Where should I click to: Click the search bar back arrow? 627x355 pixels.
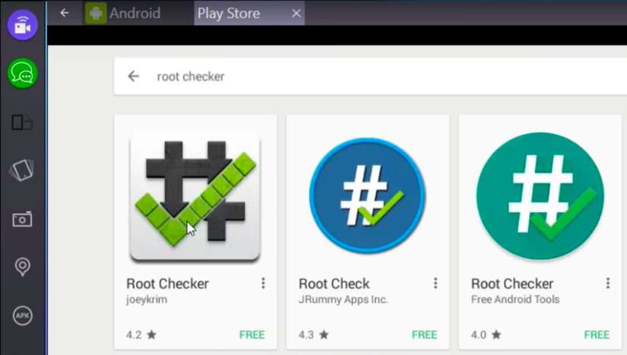(x=133, y=76)
